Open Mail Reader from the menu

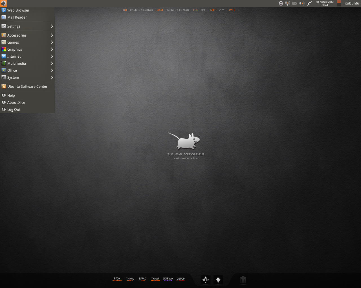click(27, 17)
